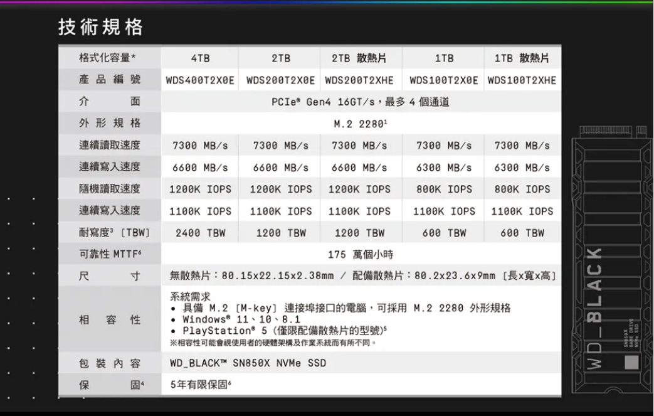
Task: Select WD_BLACK SN850X NVMe SSD package text
Action: (248, 363)
